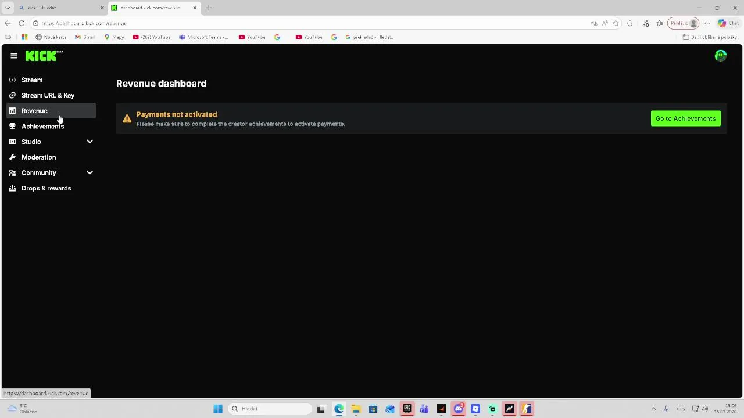Expand the Community submenu chevron

pyautogui.click(x=90, y=172)
